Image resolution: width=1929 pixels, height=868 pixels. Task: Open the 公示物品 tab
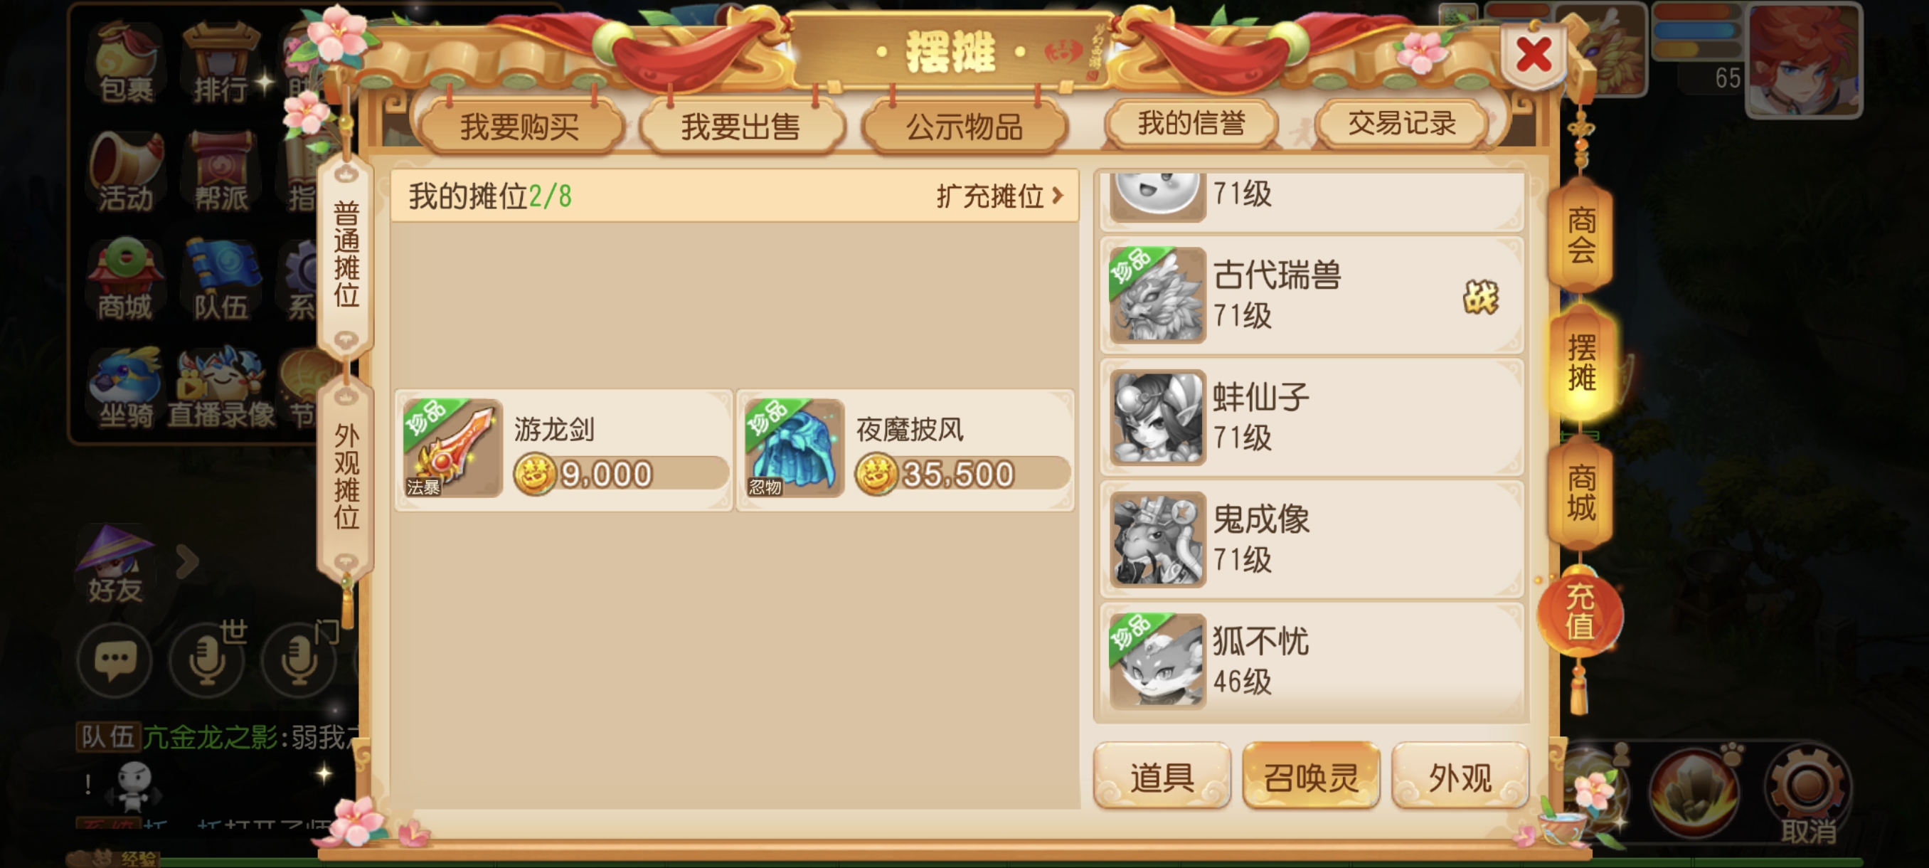point(964,126)
